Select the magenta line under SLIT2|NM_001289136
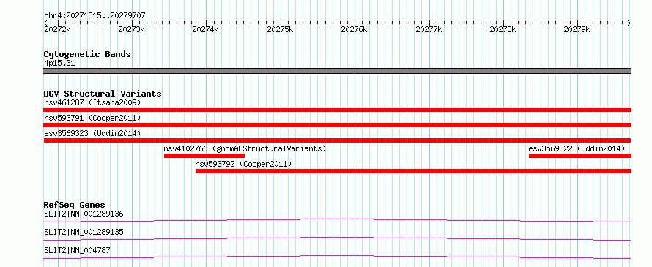The width and height of the screenshot is (652, 267). (x=337, y=220)
